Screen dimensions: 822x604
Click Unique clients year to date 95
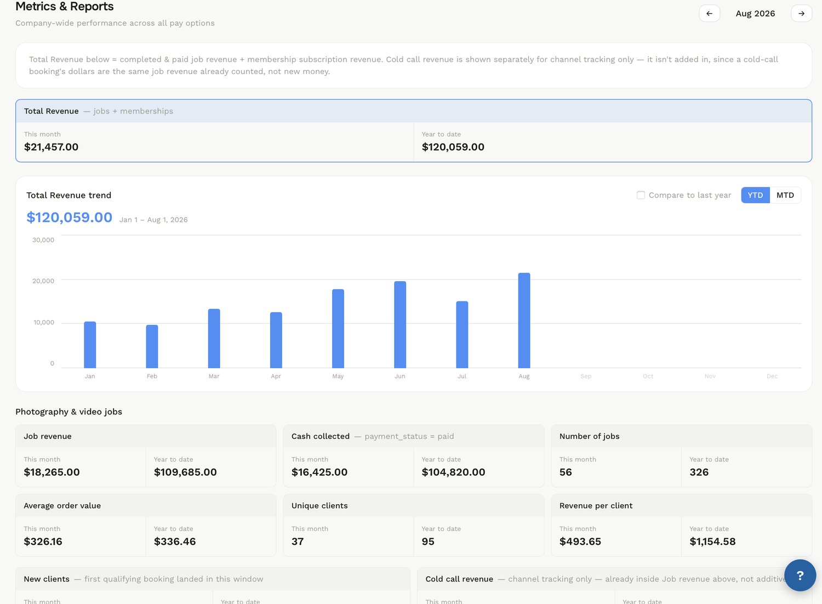(428, 542)
